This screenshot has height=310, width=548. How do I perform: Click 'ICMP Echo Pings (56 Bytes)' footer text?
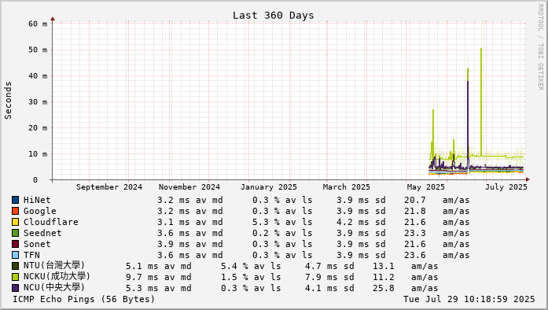(x=84, y=299)
